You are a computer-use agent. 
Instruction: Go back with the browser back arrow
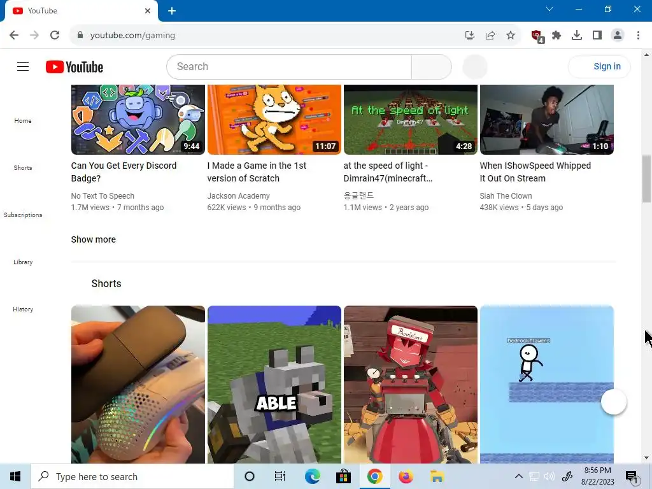point(14,35)
